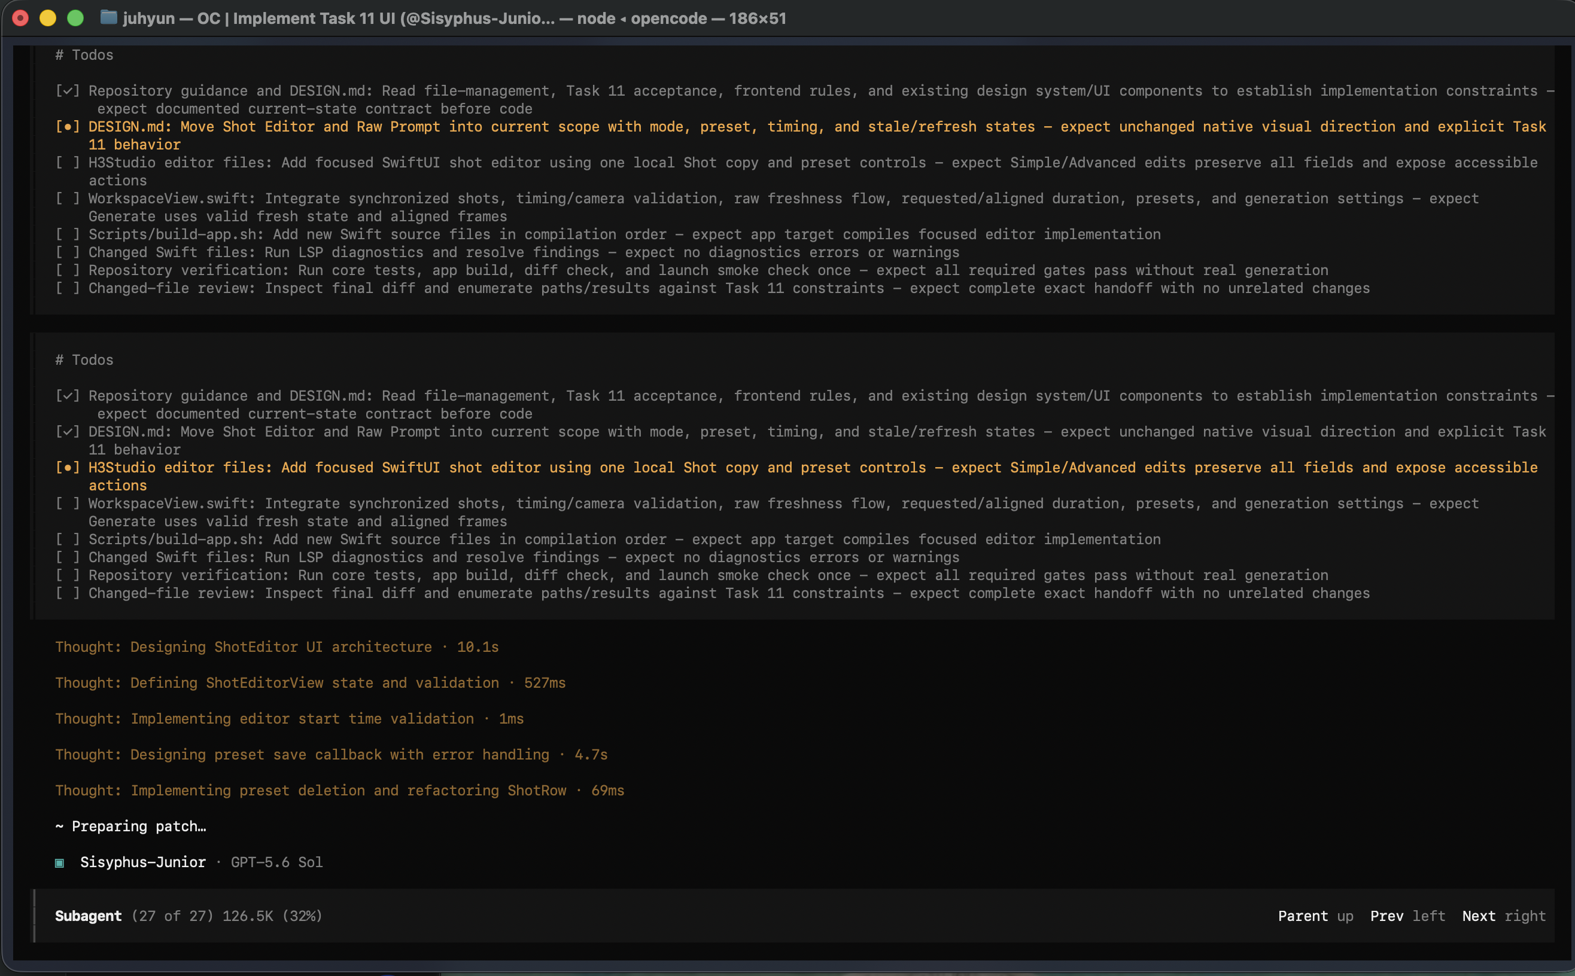This screenshot has height=976, width=1575.
Task: Click empty checkbox for Changed Swift files, second list
Action: pos(67,557)
